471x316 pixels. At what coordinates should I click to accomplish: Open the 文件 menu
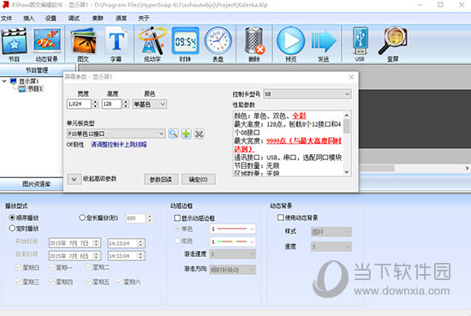[6, 18]
